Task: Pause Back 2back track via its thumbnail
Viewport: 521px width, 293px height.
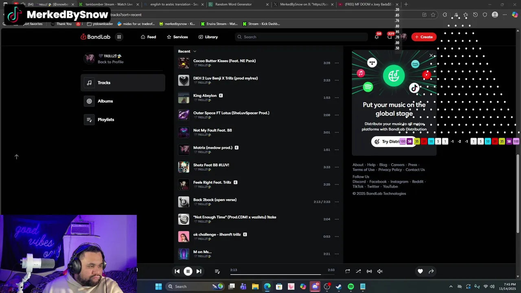Action: coord(184,202)
